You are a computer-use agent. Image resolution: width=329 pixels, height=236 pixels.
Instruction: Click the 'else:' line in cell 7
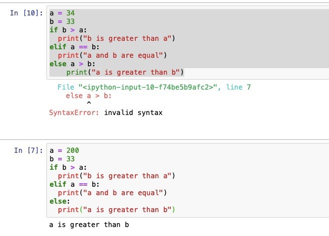point(59,201)
